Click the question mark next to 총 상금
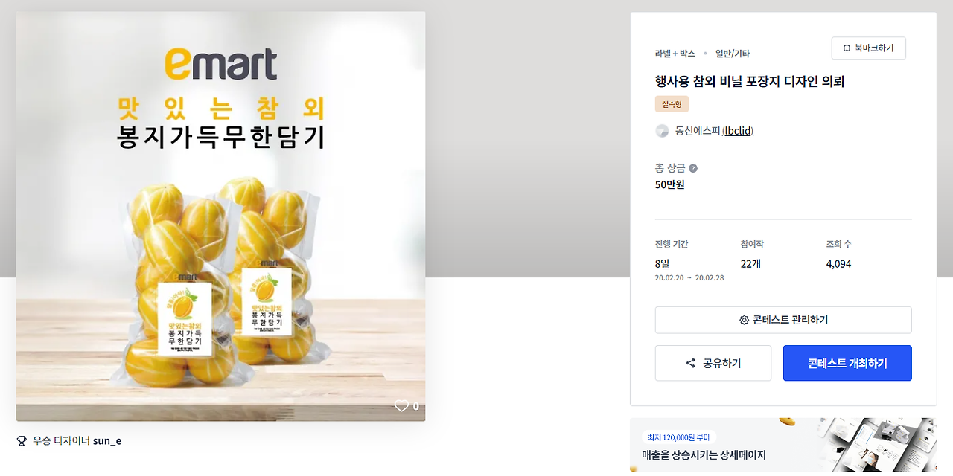953x476 pixels. (693, 168)
